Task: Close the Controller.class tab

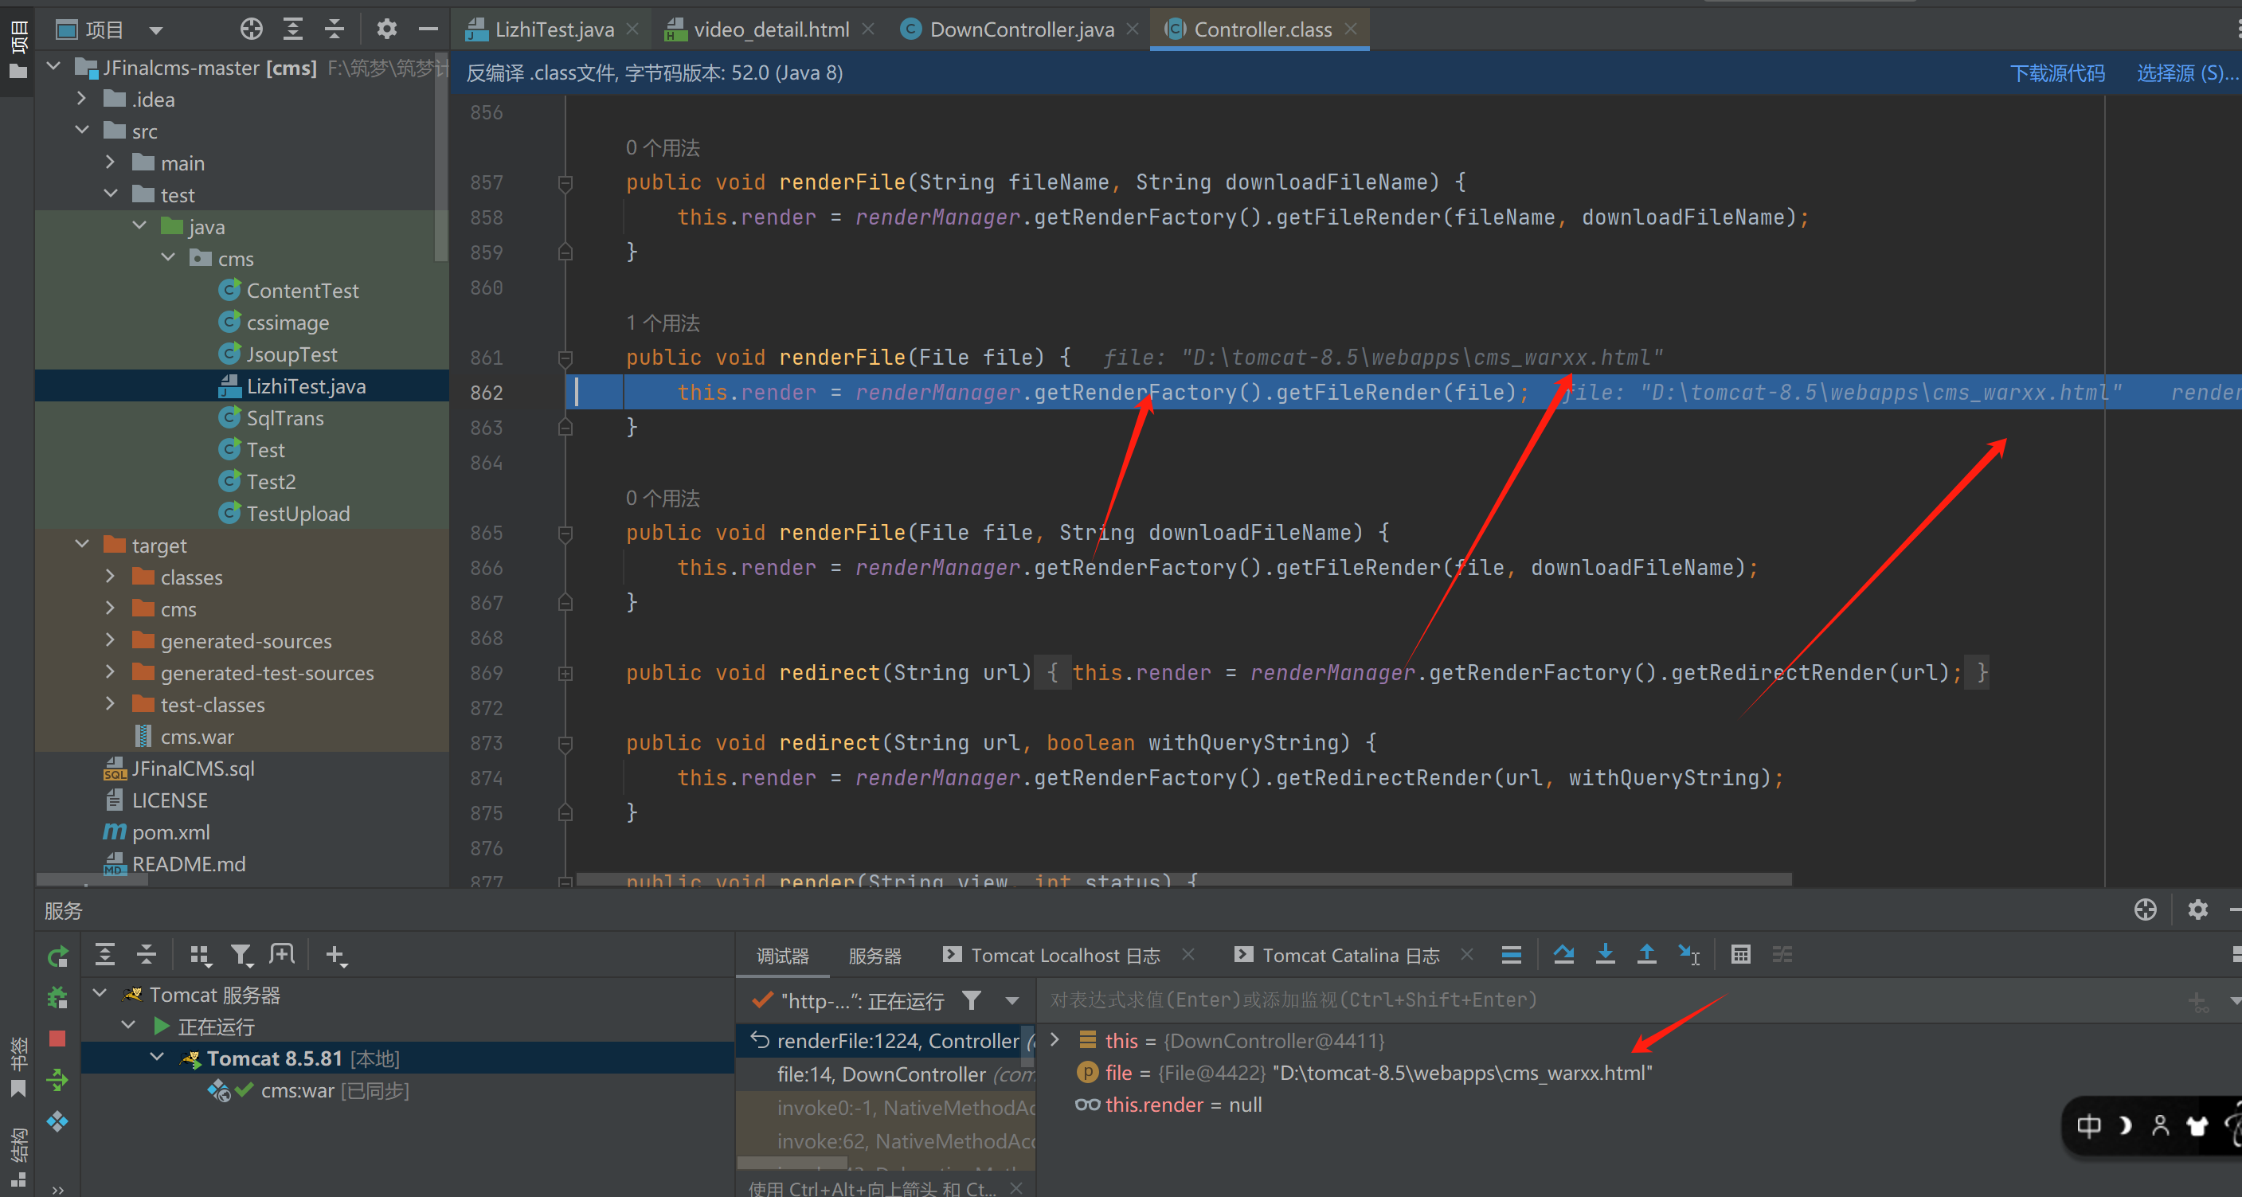Action: 1350,29
